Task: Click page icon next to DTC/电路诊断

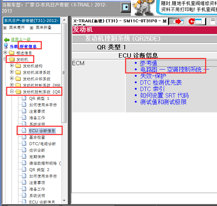Action: pos(24,143)
